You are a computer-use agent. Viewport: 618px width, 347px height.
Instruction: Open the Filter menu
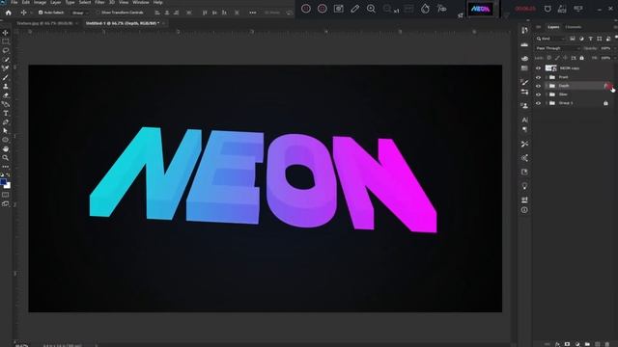click(99, 2)
